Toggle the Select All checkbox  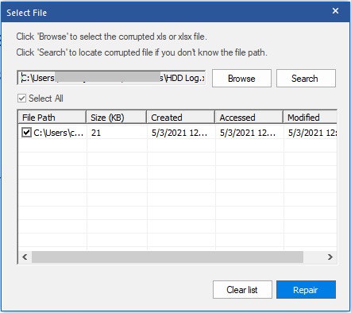click(21, 99)
